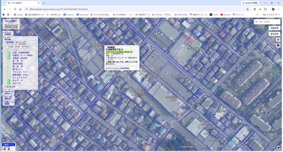Image resolution: width=283 pixels, height=152 pixels.
Task: Enable the 農地ピン layer switch
Action: click(x=8, y=69)
